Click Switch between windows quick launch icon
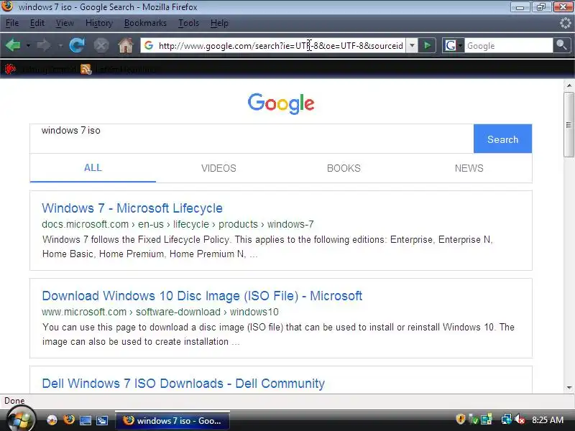The width and height of the screenshot is (575, 431). [101, 420]
